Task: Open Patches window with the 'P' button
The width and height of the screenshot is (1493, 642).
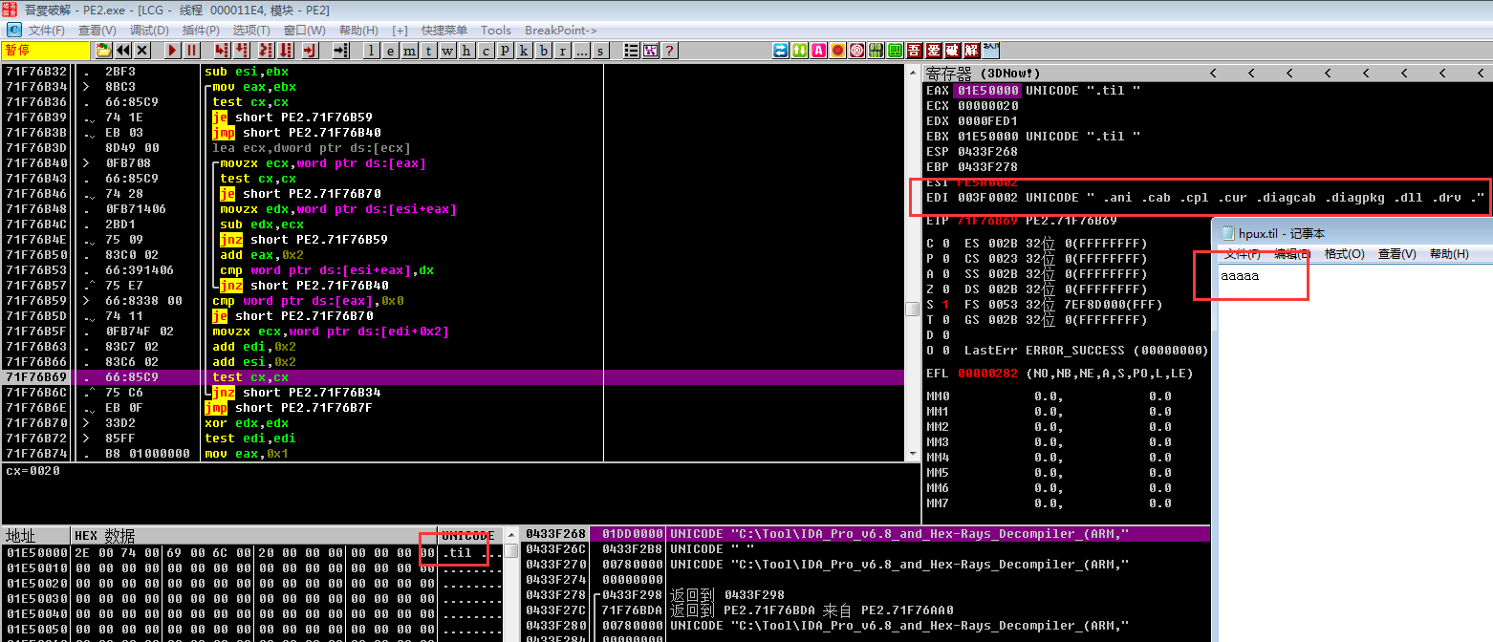Action: (505, 51)
